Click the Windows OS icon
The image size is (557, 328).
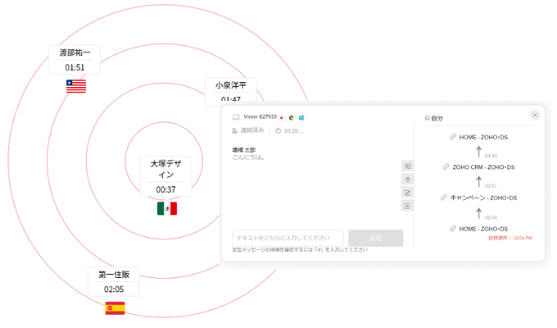tap(301, 117)
